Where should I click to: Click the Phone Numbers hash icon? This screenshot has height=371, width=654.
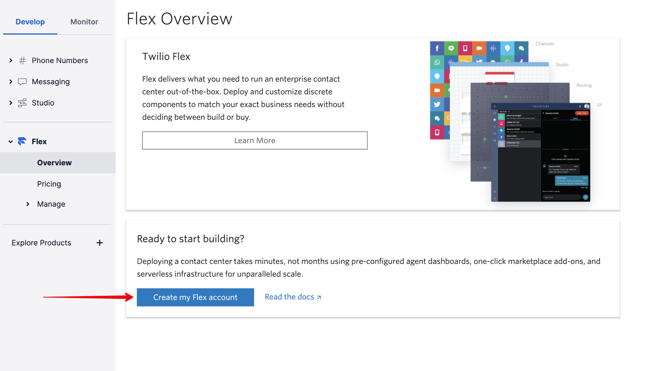tap(22, 60)
